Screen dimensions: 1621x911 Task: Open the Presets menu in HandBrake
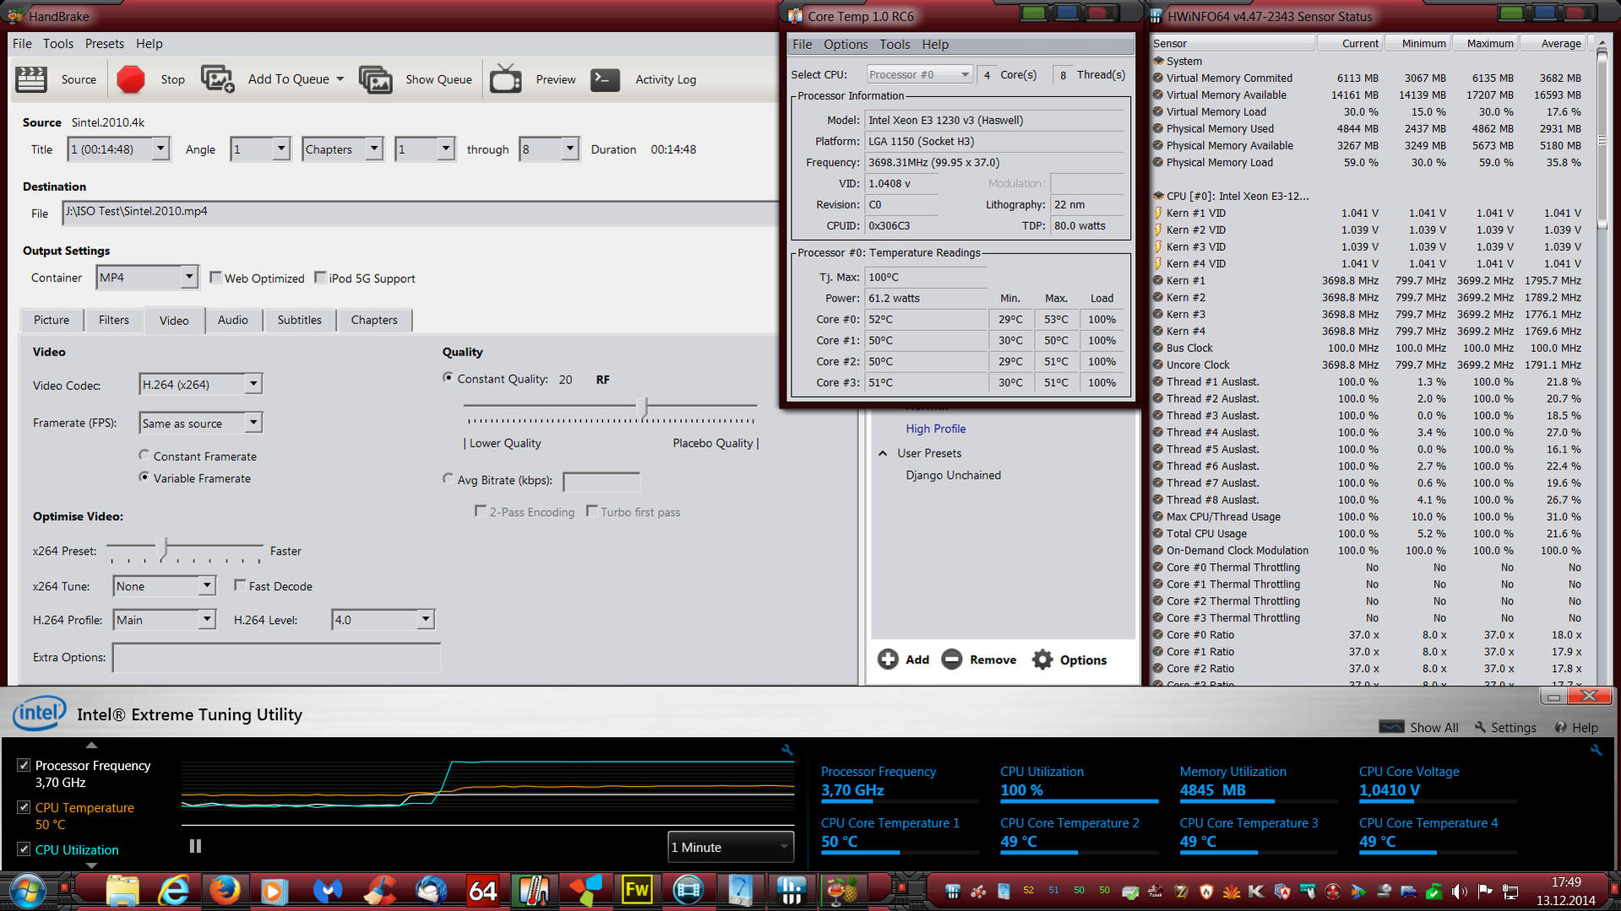(x=105, y=44)
